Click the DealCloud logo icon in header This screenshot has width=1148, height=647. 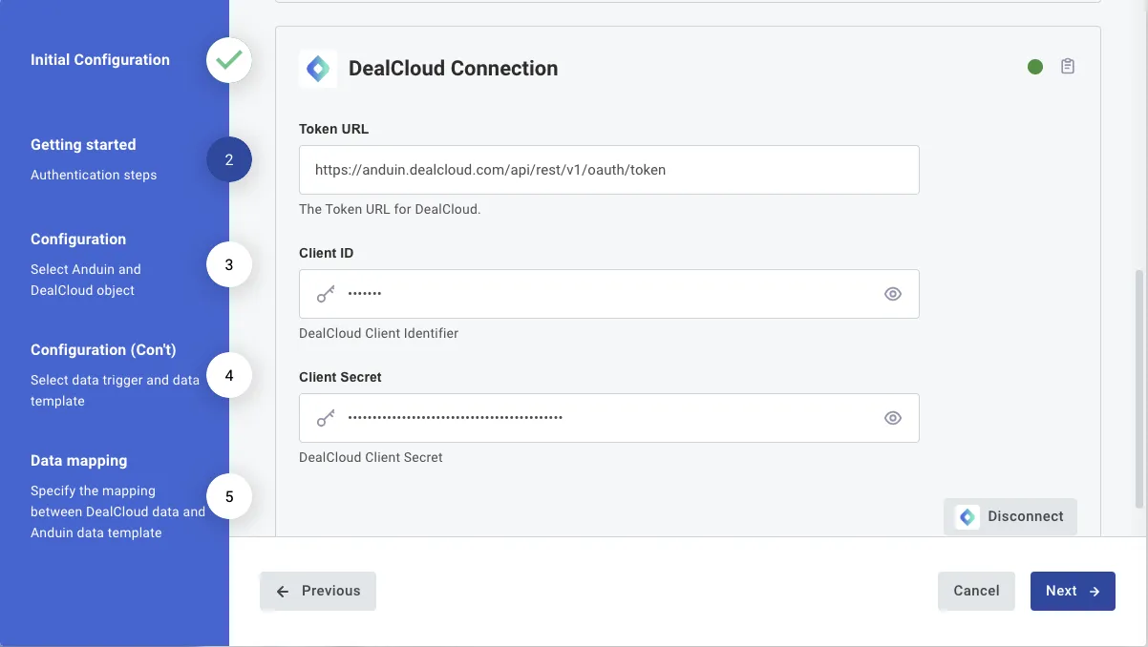click(x=318, y=69)
